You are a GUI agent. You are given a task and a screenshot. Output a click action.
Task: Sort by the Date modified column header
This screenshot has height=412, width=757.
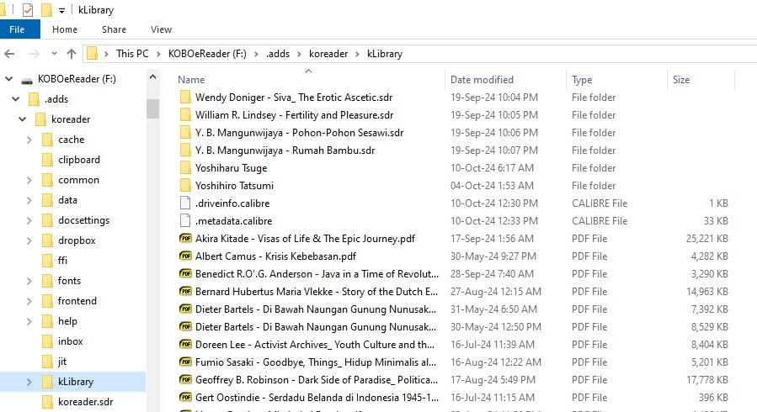(482, 80)
